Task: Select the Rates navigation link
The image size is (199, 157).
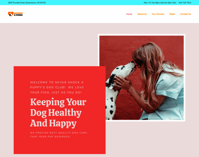Action: click(x=172, y=14)
